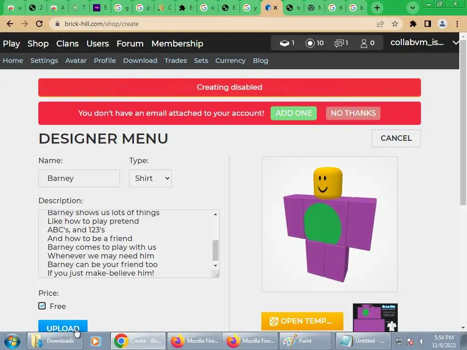Open the Shop menu item
This screenshot has width=467, height=350.
point(38,43)
